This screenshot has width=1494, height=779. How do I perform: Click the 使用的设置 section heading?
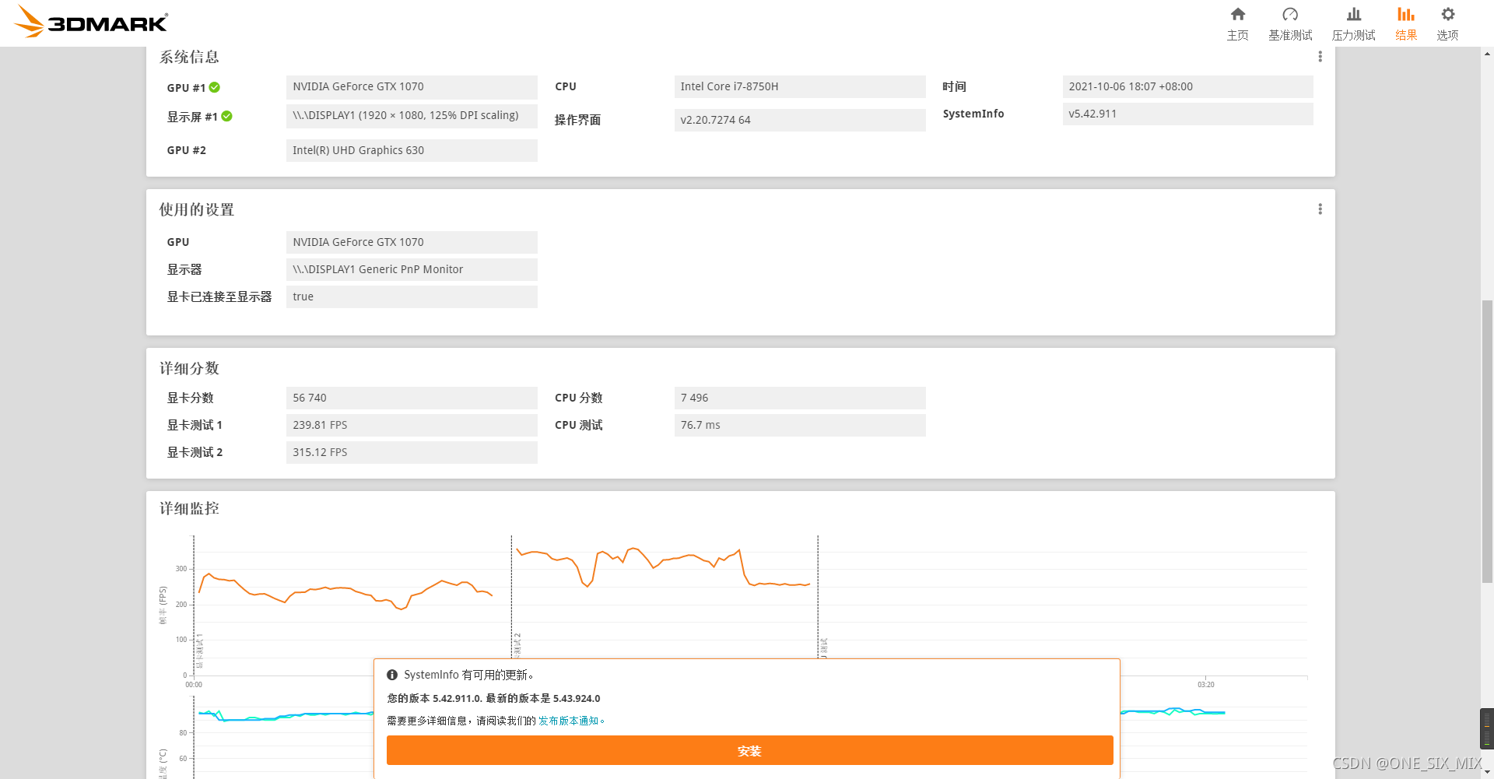click(196, 209)
